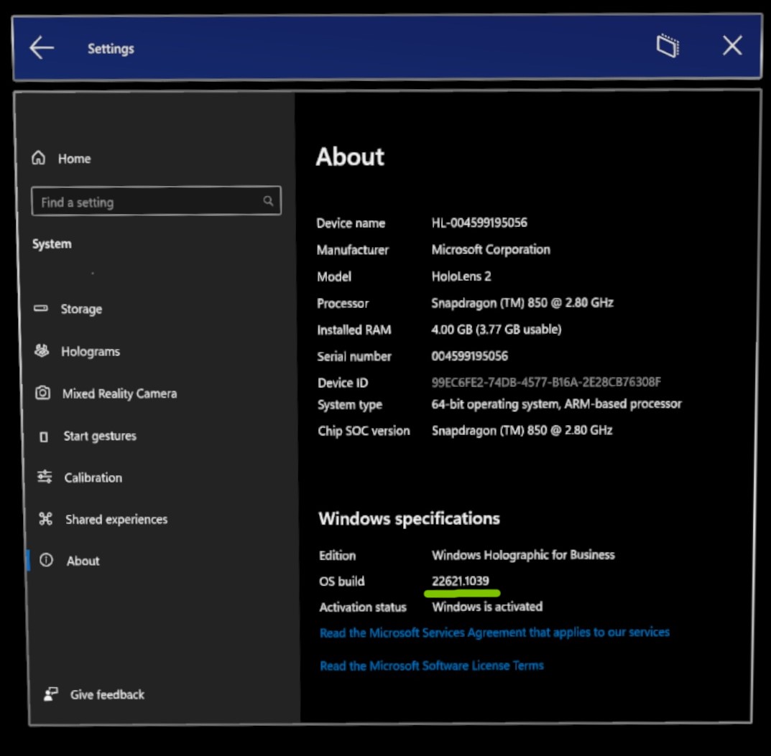Open Shared experiences via its icon

[x=45, y=519]
